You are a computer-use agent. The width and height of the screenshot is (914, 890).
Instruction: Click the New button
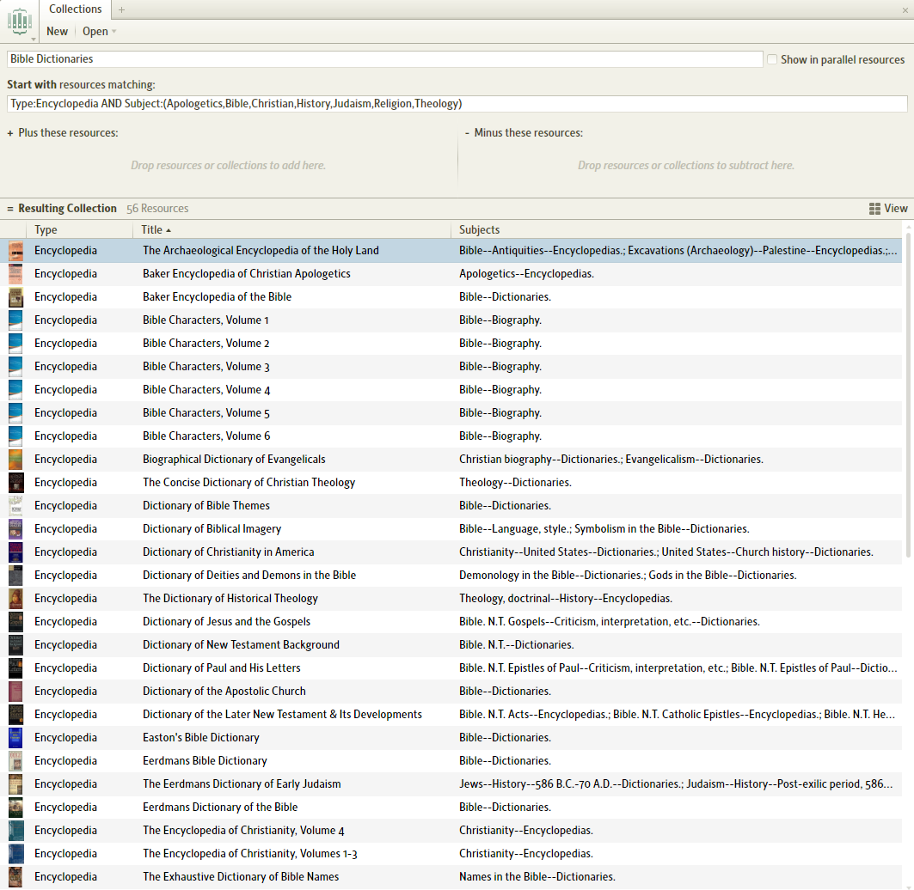pos(57,32)
